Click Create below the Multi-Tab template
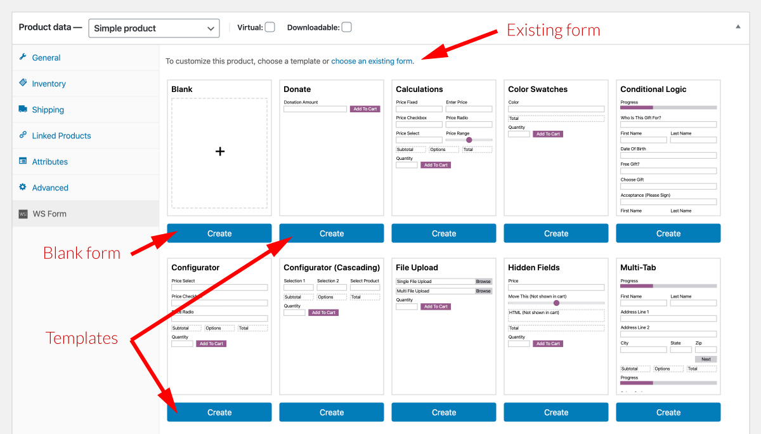 click(668, 412)
